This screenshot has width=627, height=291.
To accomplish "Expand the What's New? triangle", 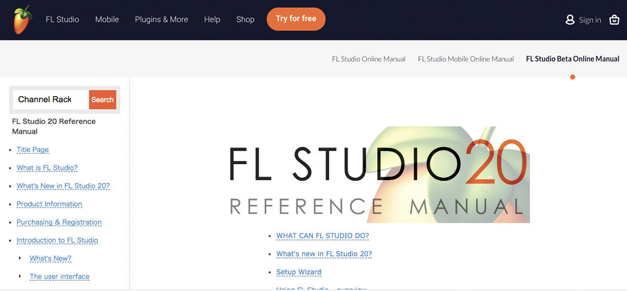I will 20,259.
